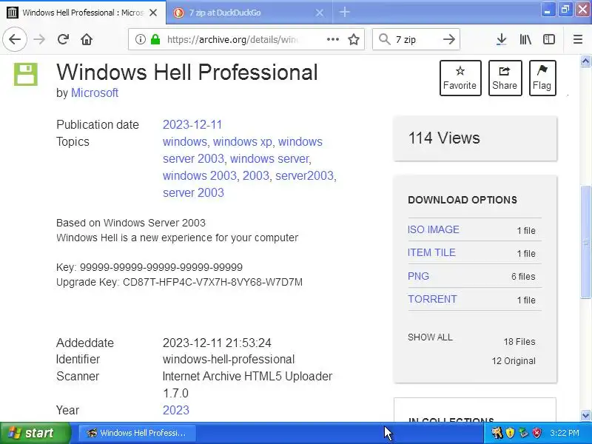Close the 7 zip DuckDuckGo tab

pos(320,13)
